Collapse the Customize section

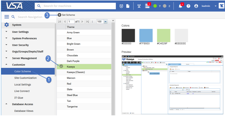[x=6, y=65]
